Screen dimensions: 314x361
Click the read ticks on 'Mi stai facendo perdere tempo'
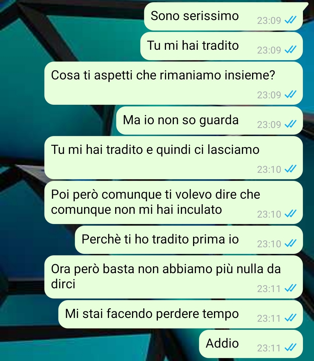pos(290,318)
